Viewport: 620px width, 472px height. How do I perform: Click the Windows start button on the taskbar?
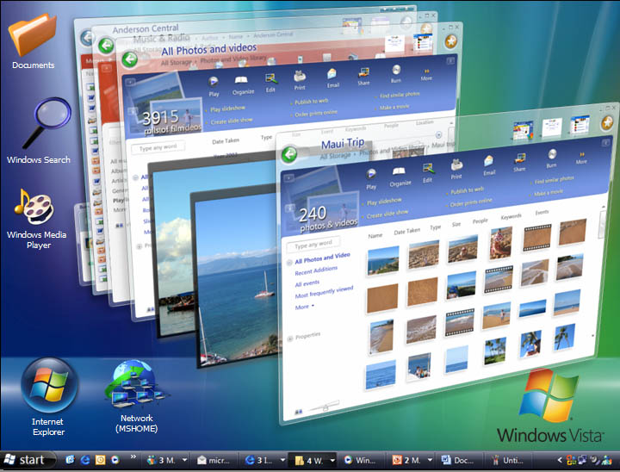[24, 460]
